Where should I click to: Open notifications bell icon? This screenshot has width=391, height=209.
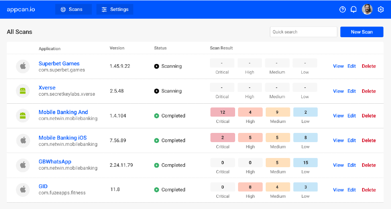[354, 10]
